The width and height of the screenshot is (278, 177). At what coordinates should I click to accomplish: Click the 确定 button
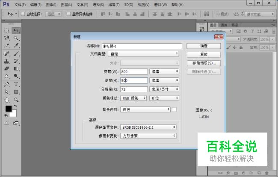click(204, 46)
